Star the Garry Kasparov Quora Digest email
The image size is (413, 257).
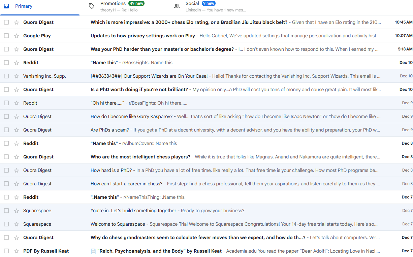[16, 116]
